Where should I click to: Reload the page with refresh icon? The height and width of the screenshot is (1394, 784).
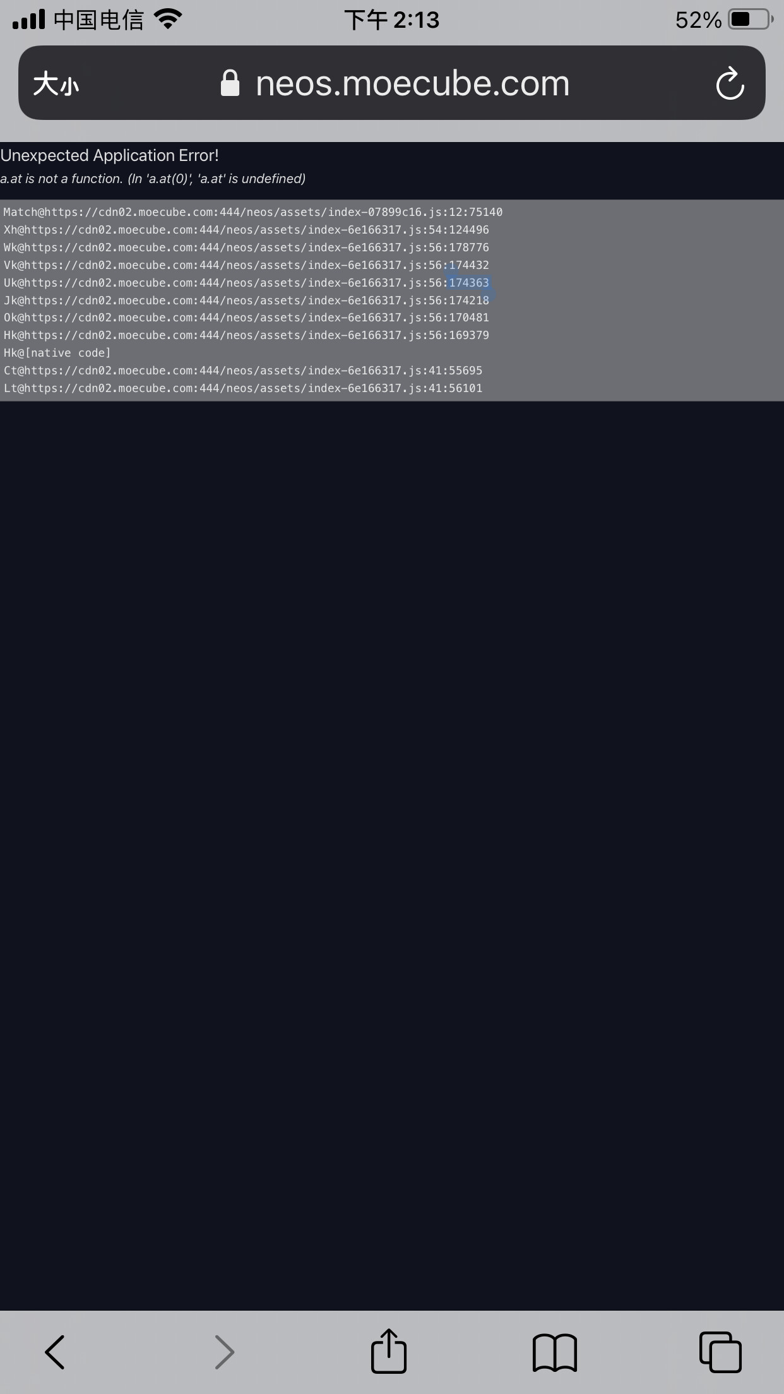[730, 83]
